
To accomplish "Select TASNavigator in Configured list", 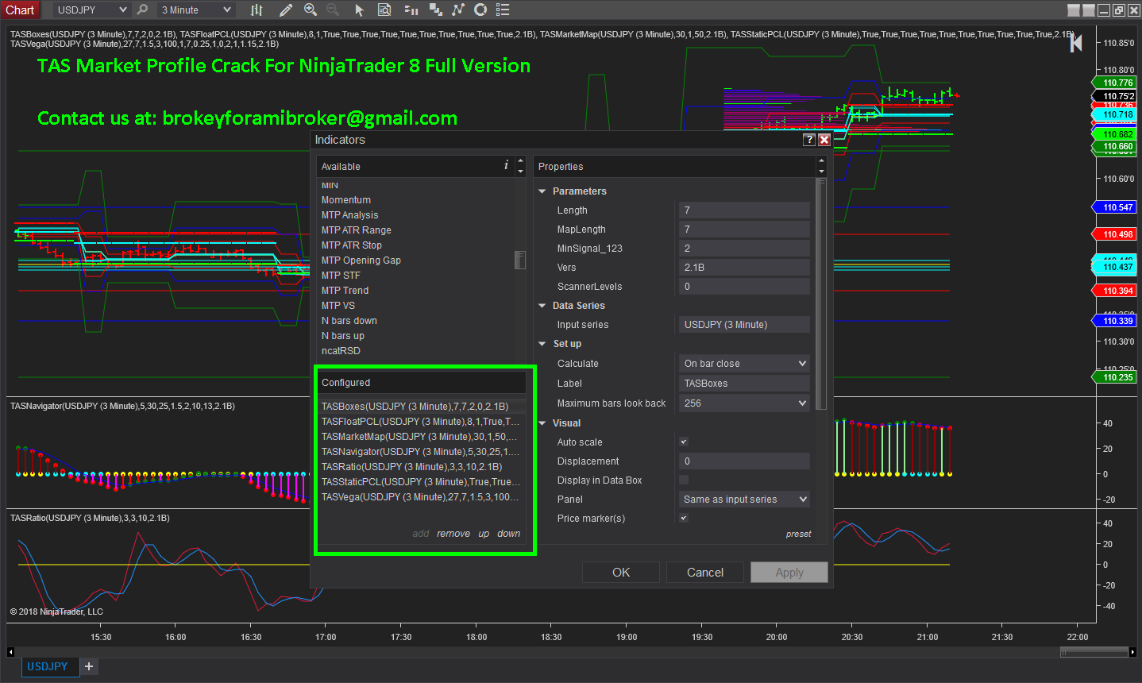I will click(x=421, y=451).
